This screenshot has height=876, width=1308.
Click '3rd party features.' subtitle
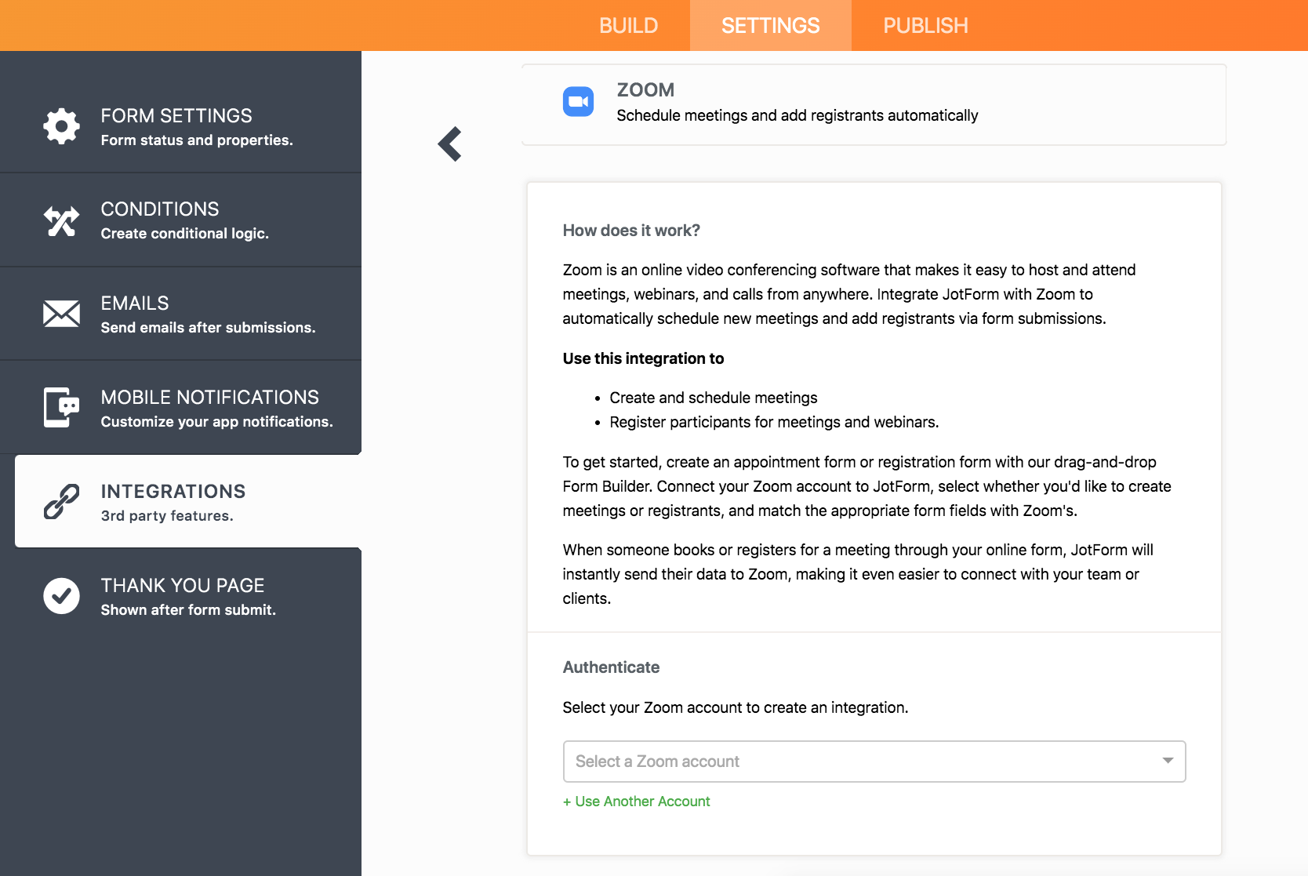(167, 516)
